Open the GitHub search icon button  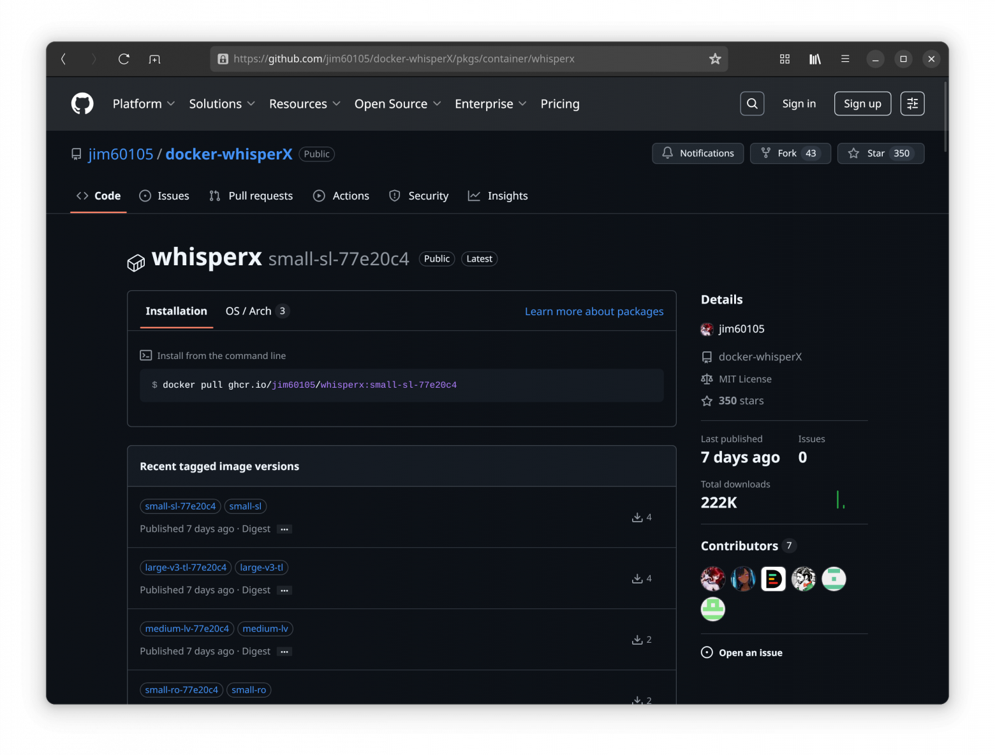click(x=752, y=103)
